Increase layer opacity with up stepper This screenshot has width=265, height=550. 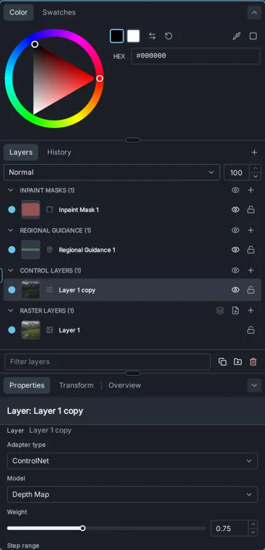pyautogui.click(x=255, y=168)
